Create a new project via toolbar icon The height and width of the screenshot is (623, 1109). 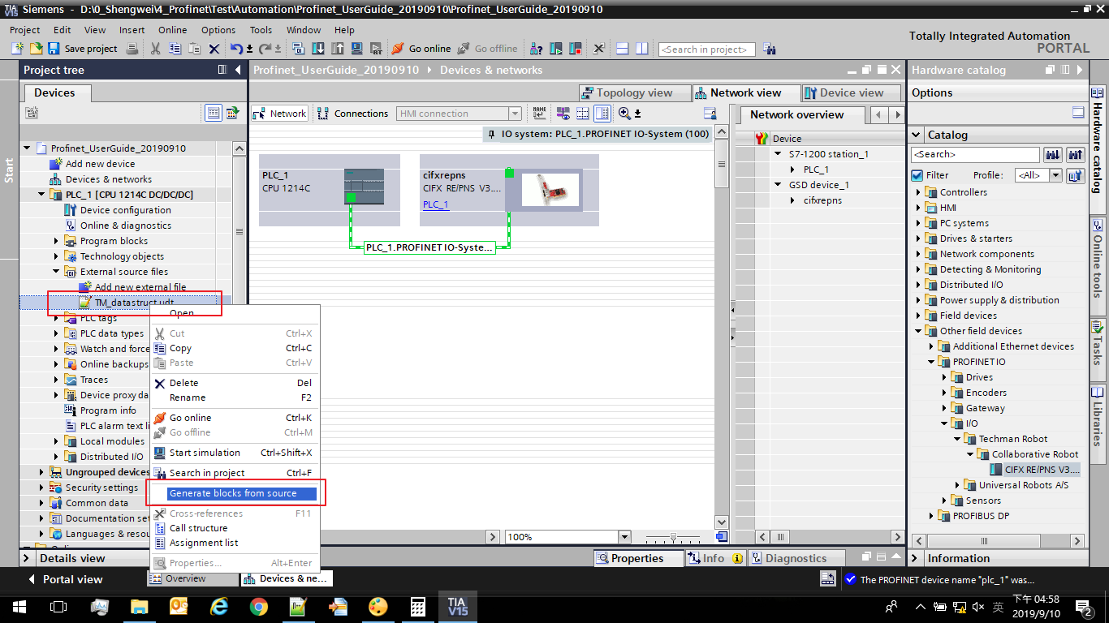[x=16, y=49]
